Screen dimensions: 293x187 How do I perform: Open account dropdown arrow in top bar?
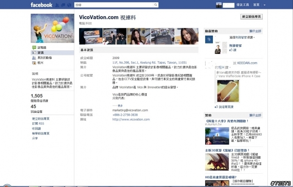265,5
